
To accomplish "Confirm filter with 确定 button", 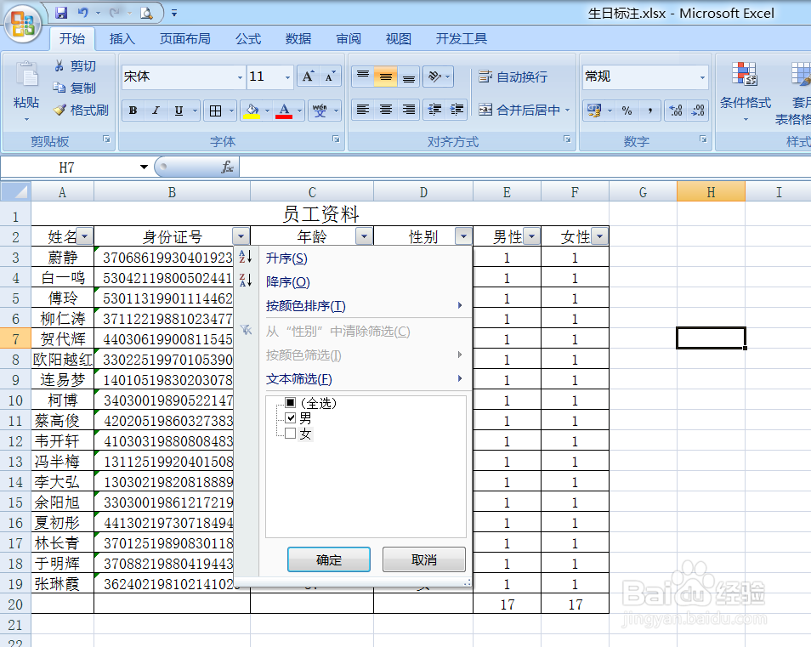I will (329, 559).
